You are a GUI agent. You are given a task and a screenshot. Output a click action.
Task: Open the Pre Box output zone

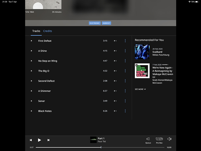tap(159, 140)
